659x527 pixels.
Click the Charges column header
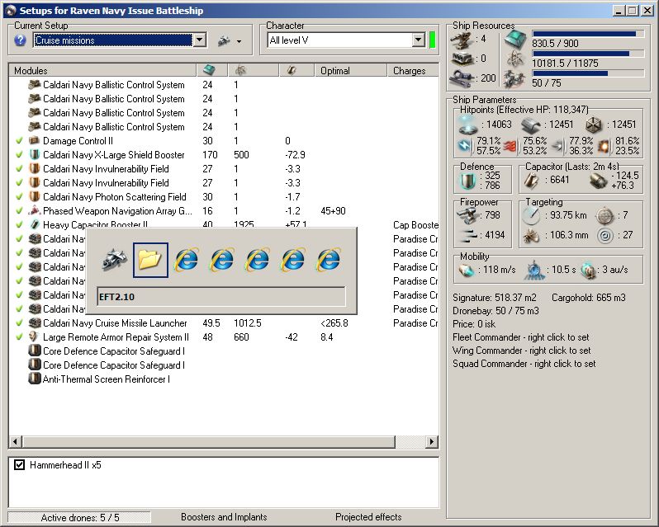click(x=413, y=70)
